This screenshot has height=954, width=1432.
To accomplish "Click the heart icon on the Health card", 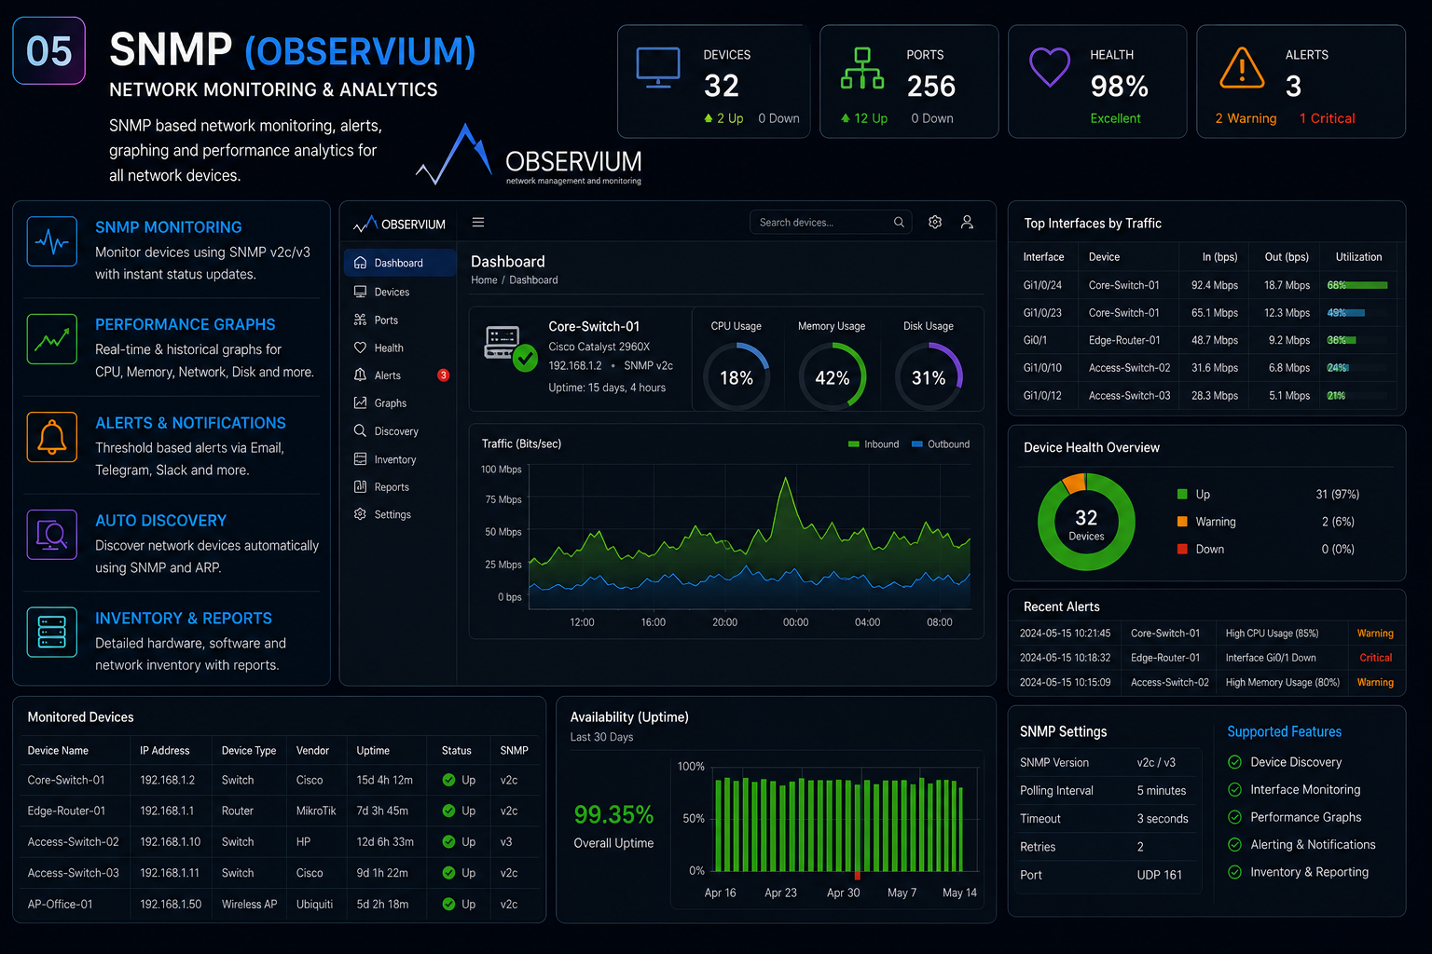I will (1050, 67).
